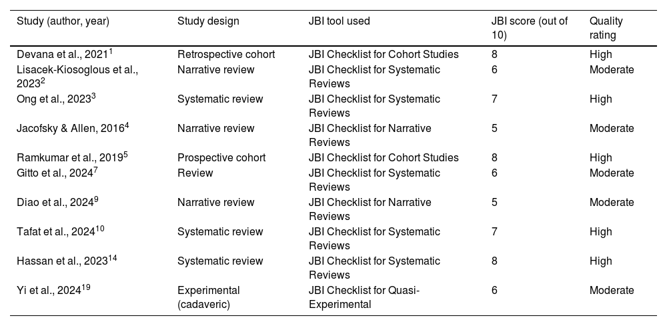The width and height of the screenshot is (667, 326).
Task: Select the "JBI score (out of 10)" header
Action: pyautogui.click(x=529, y=27)
